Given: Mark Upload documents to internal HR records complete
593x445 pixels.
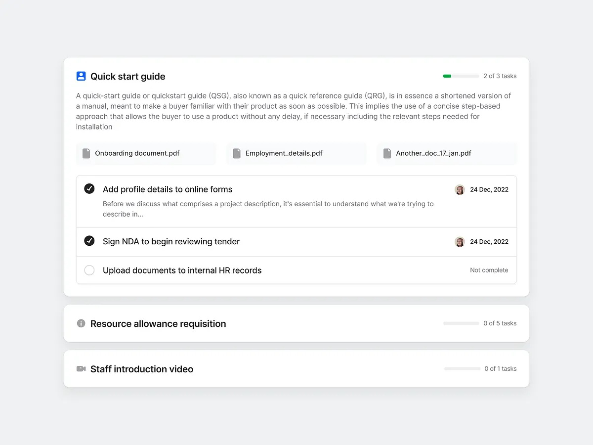Looking at the screenshot, I should click(89, 270).
